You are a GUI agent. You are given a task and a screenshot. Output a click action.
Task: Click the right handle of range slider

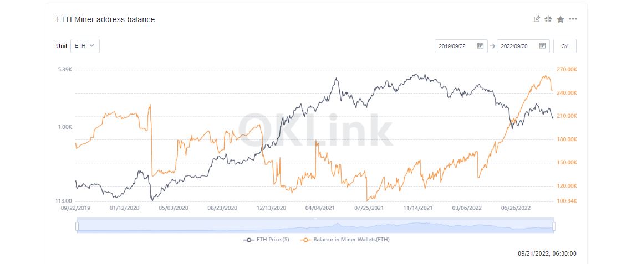click(x=554, y=226)
